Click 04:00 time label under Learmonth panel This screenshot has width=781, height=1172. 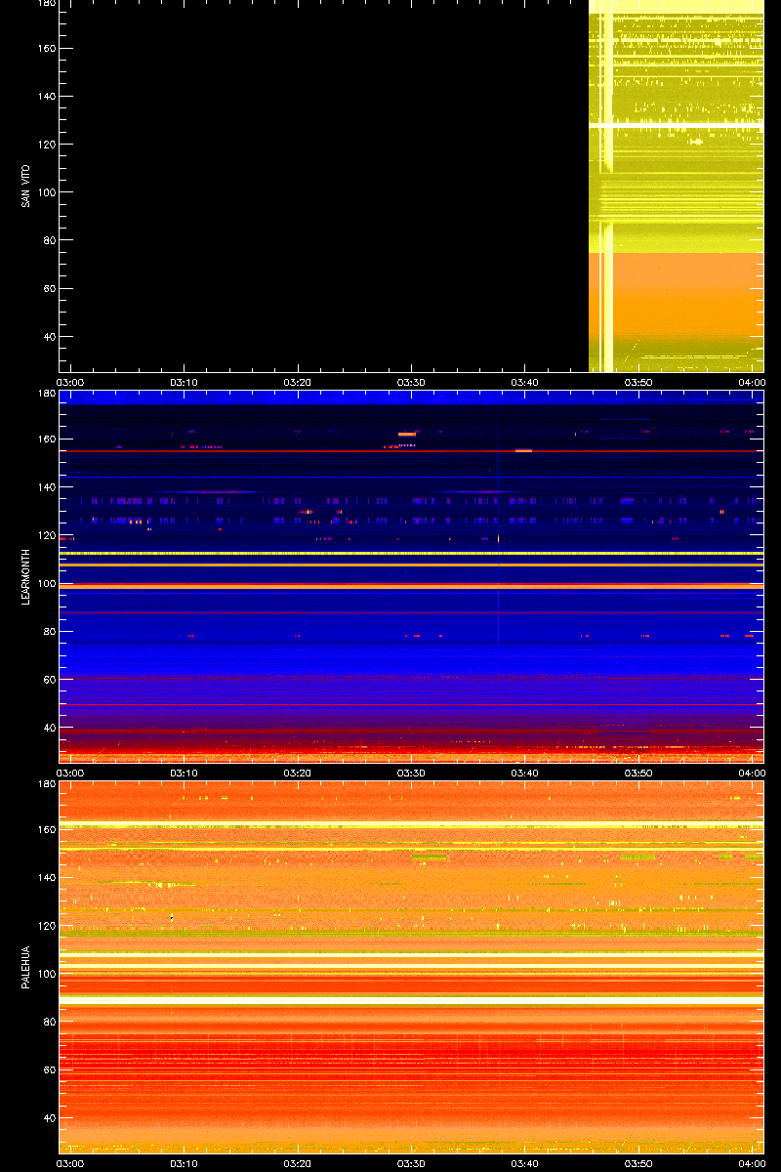pyautogui.click(x=752, y=773)
